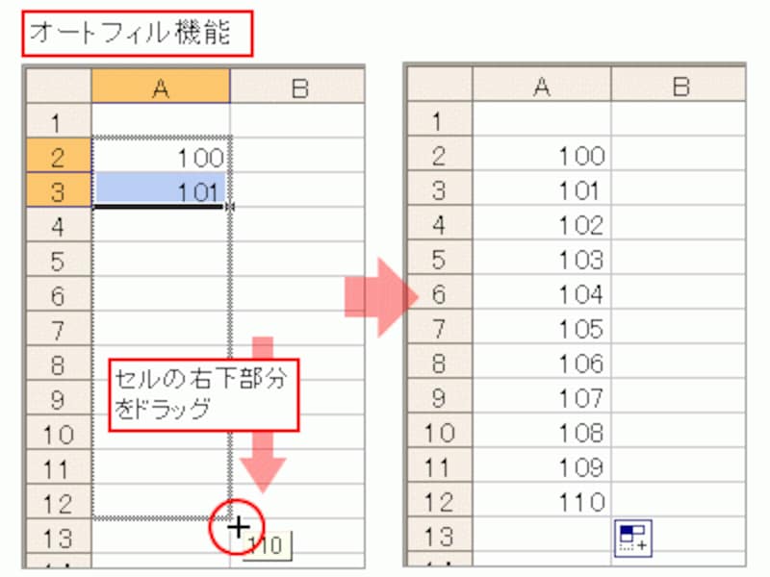Click cell 101 in right sheet
This screenshot has height=577, width=770.
point(542,188)
